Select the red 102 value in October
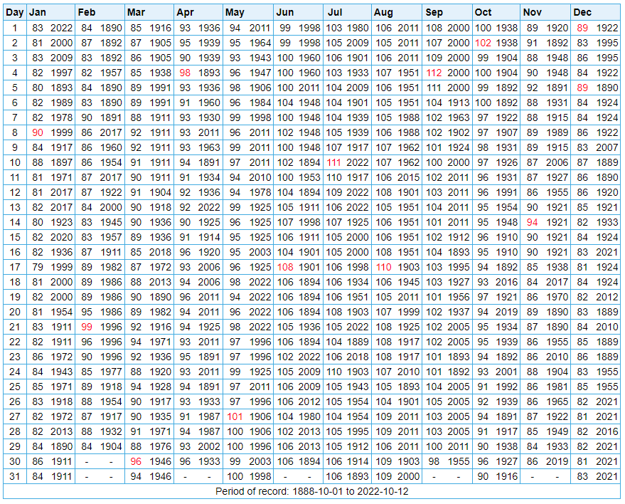625x504 pixels. pos(484,43)
